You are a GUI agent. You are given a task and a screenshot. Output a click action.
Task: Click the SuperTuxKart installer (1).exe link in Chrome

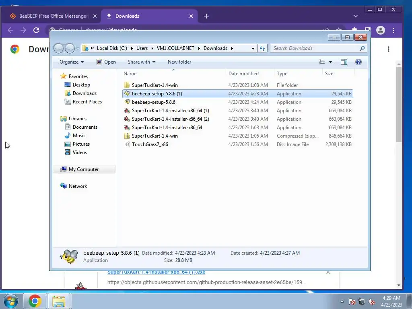point(157,272)
